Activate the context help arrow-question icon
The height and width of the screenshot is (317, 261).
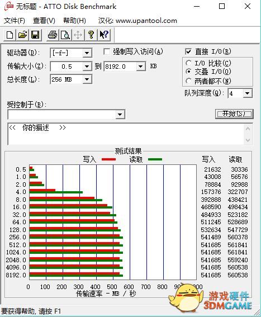tap(104, 35)
